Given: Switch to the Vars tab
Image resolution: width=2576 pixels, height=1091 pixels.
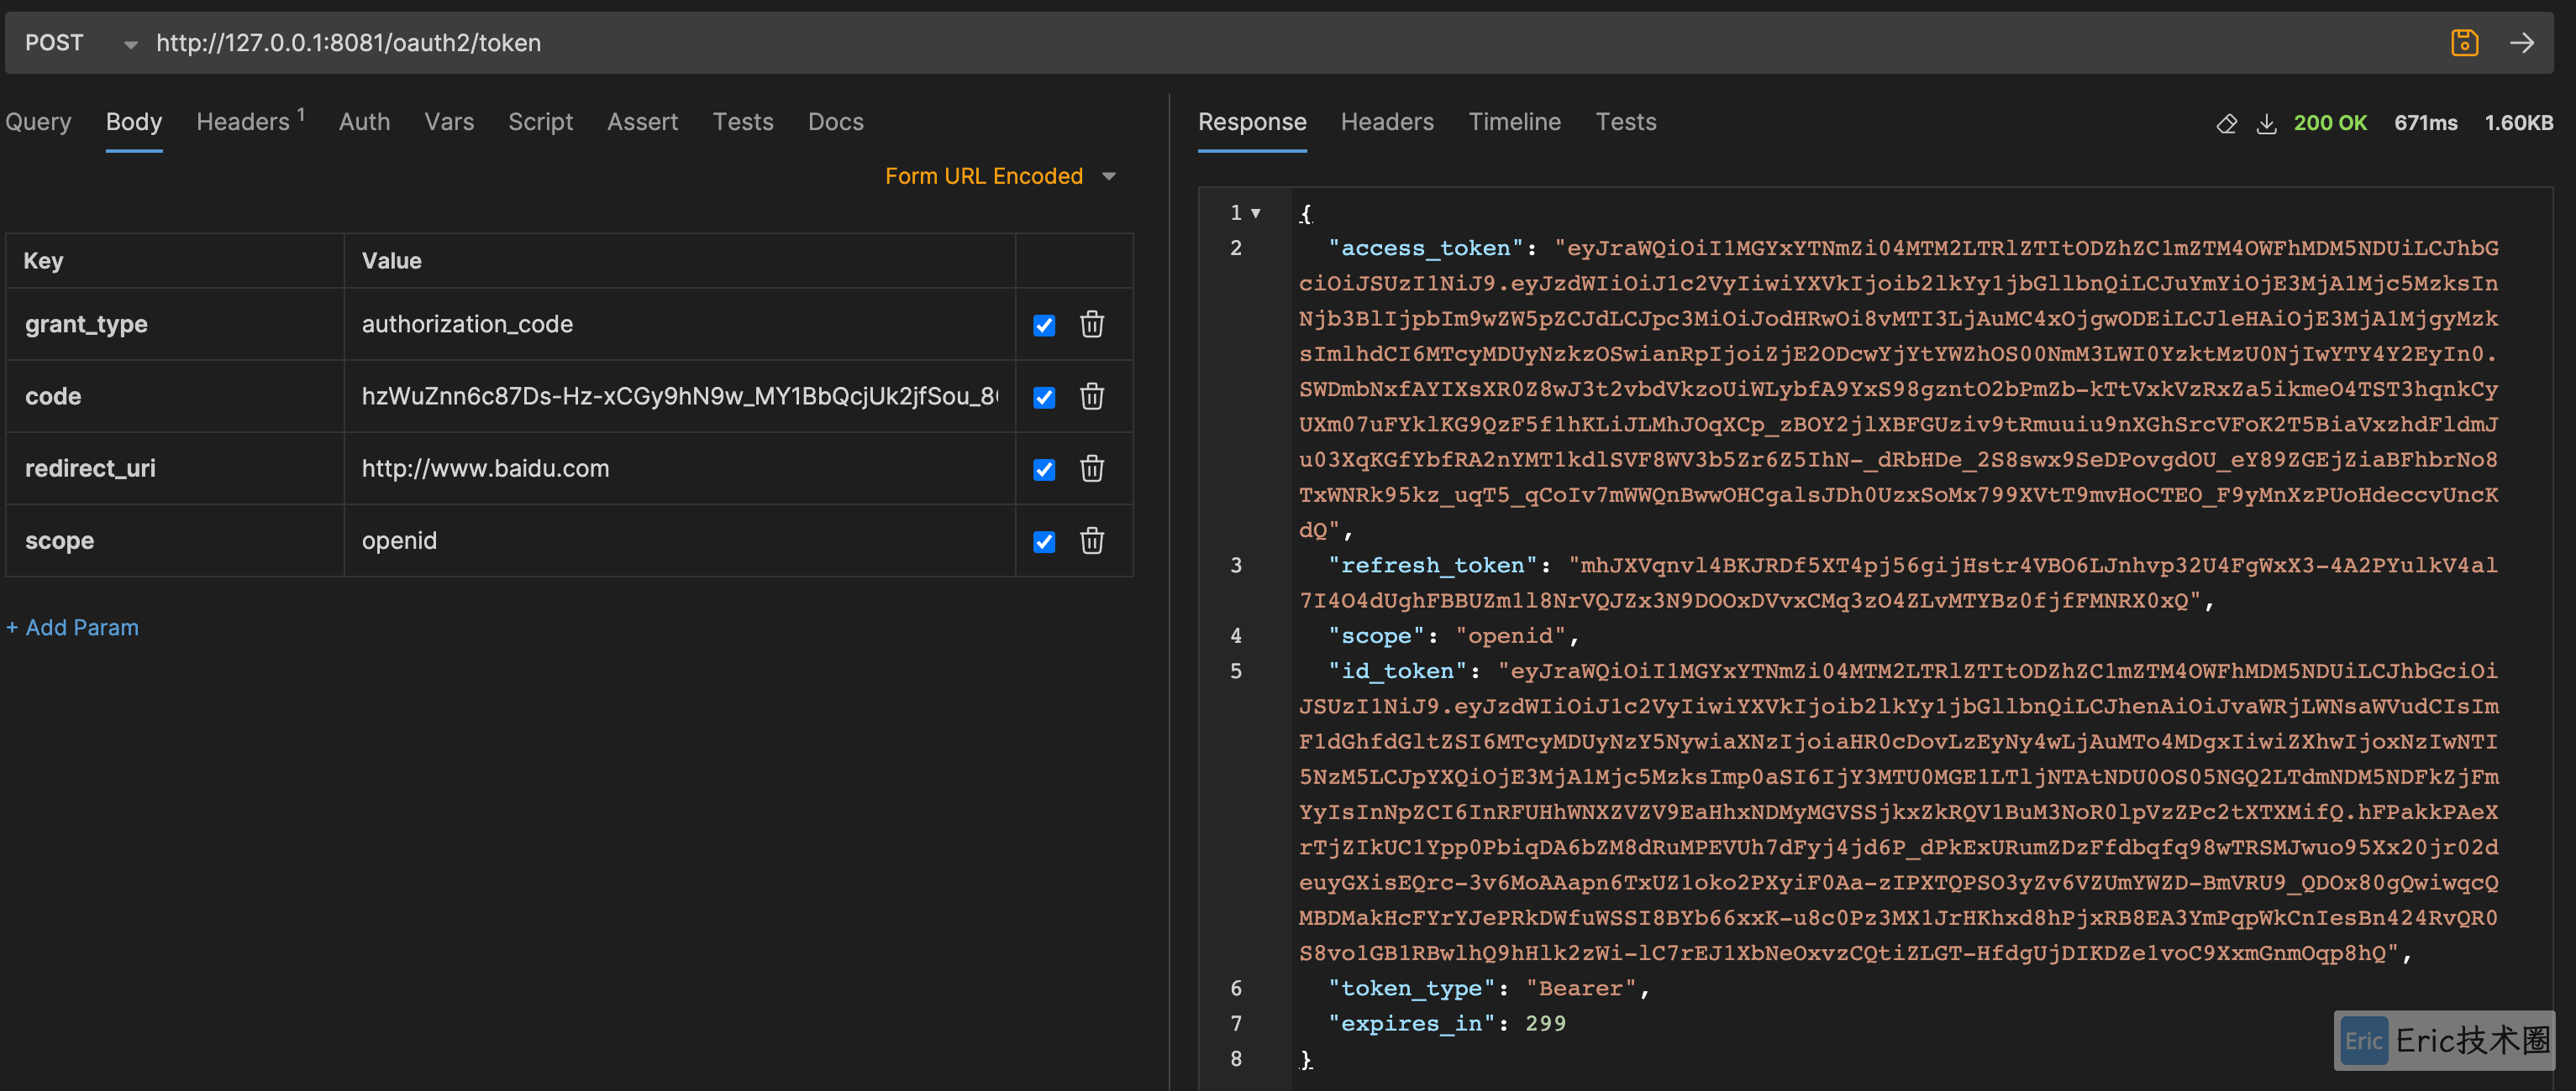Looking at the screenshot, I should [x=449, y=122].
